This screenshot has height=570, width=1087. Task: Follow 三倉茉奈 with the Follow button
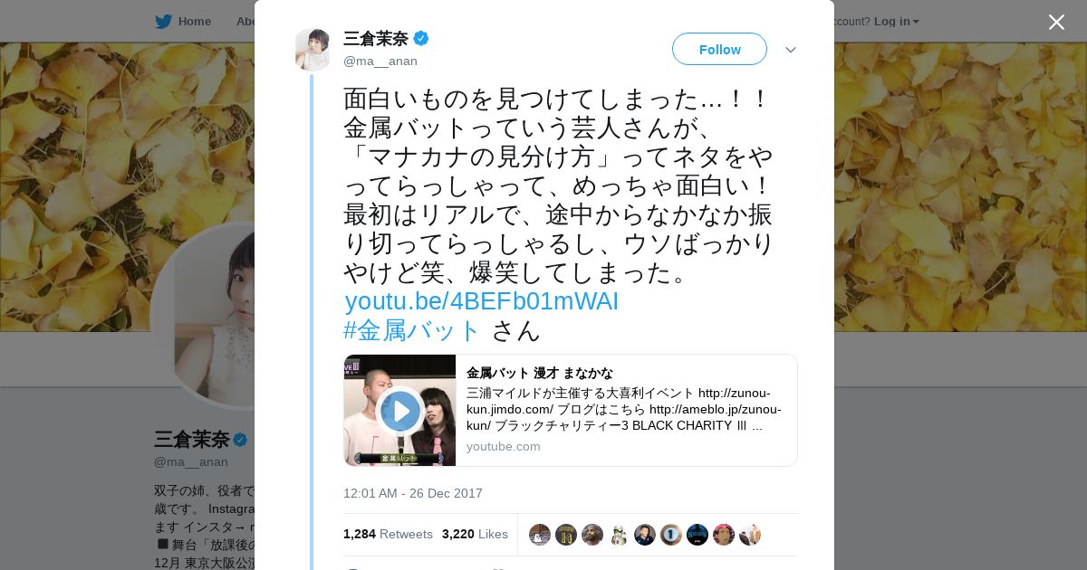[x=719, y=49]
